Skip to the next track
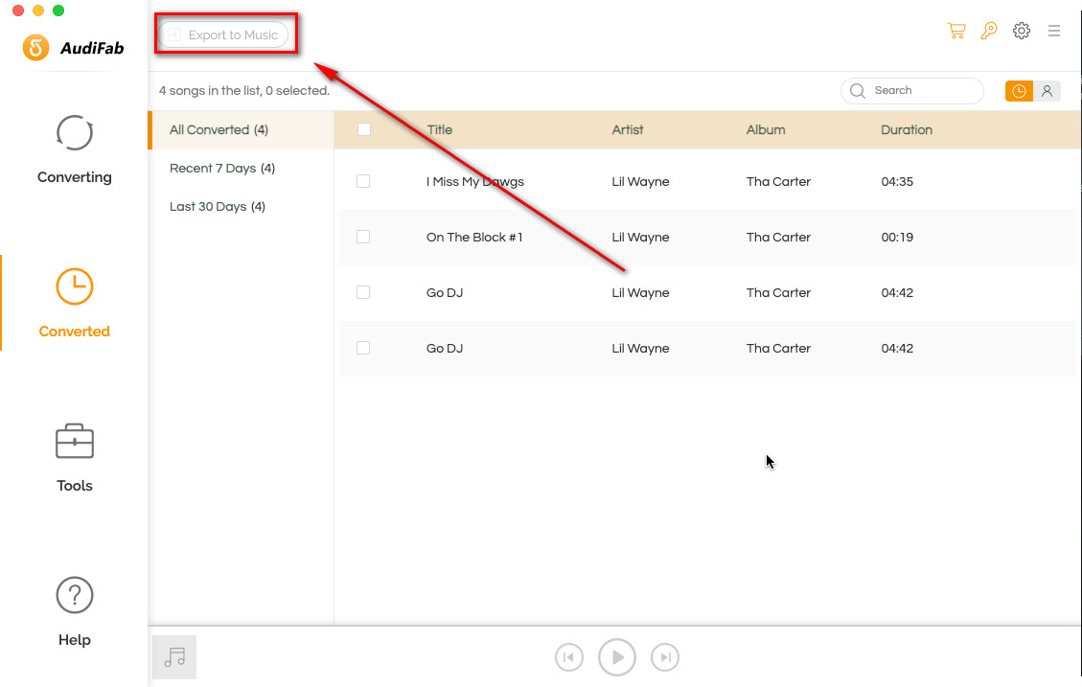The height and width of the screenshot is (687, 1082). [665, 657]
